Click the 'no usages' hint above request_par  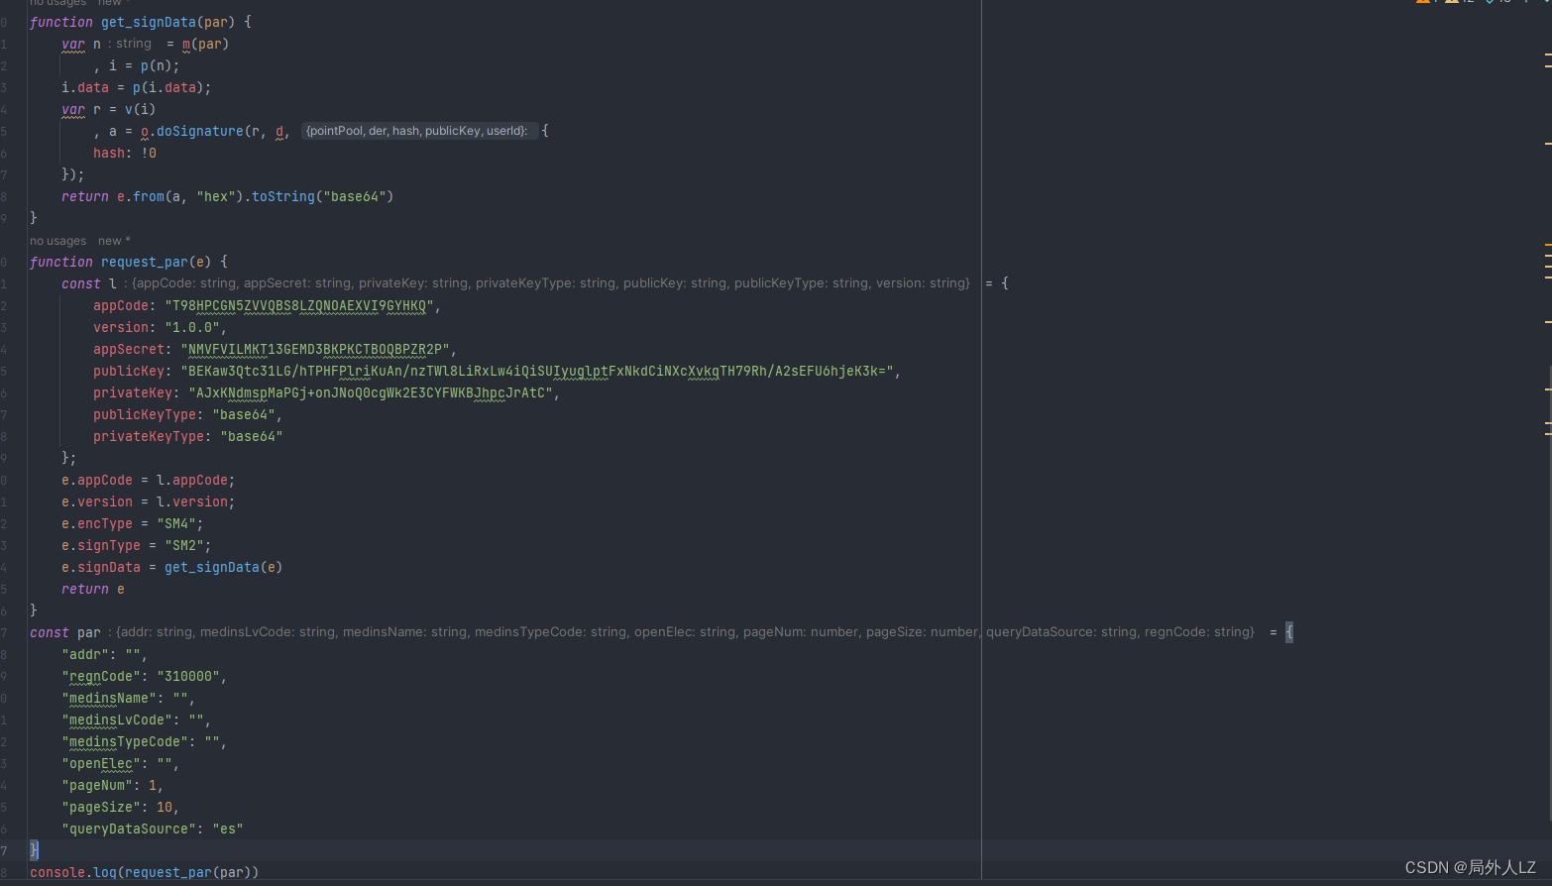(x=57, y=241)
